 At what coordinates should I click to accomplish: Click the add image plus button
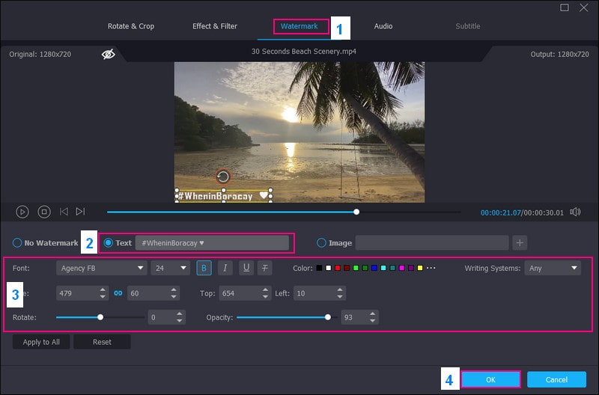click(520, 242)
